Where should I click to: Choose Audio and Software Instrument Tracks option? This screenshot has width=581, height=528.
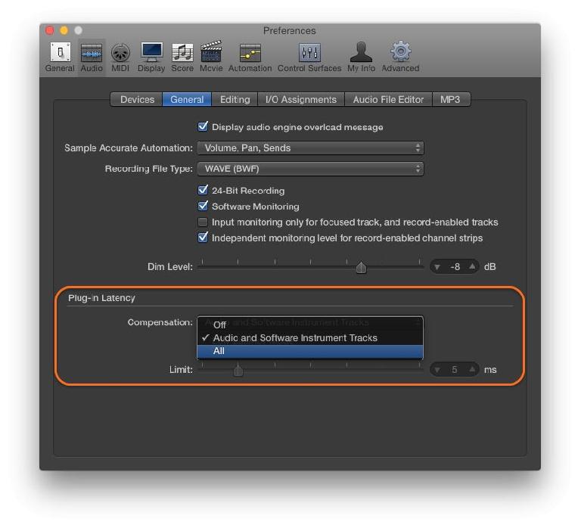click(x=310, y=338)
